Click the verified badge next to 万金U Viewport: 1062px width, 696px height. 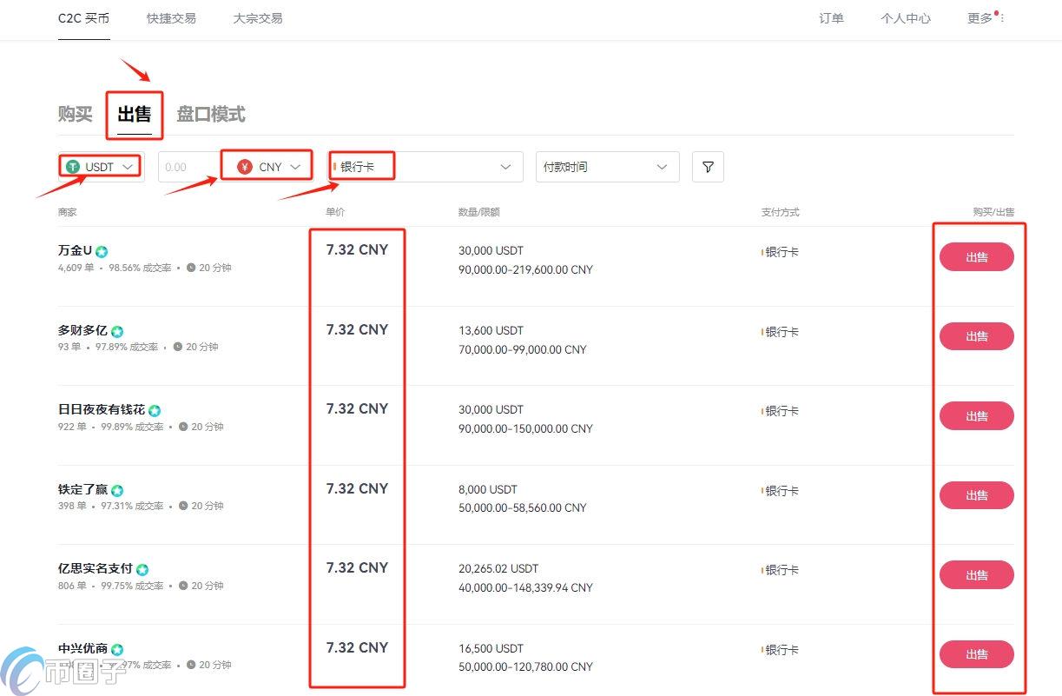point(102,250)
